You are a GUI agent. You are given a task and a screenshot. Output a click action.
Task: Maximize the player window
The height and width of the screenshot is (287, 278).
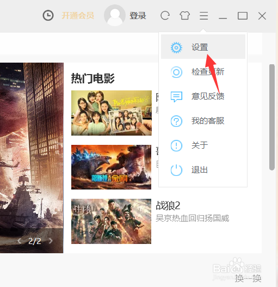[x=243, y=16]
